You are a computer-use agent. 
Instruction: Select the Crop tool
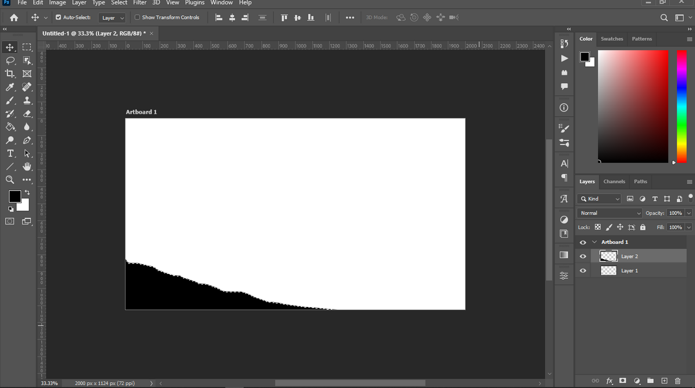click(10, 74)
